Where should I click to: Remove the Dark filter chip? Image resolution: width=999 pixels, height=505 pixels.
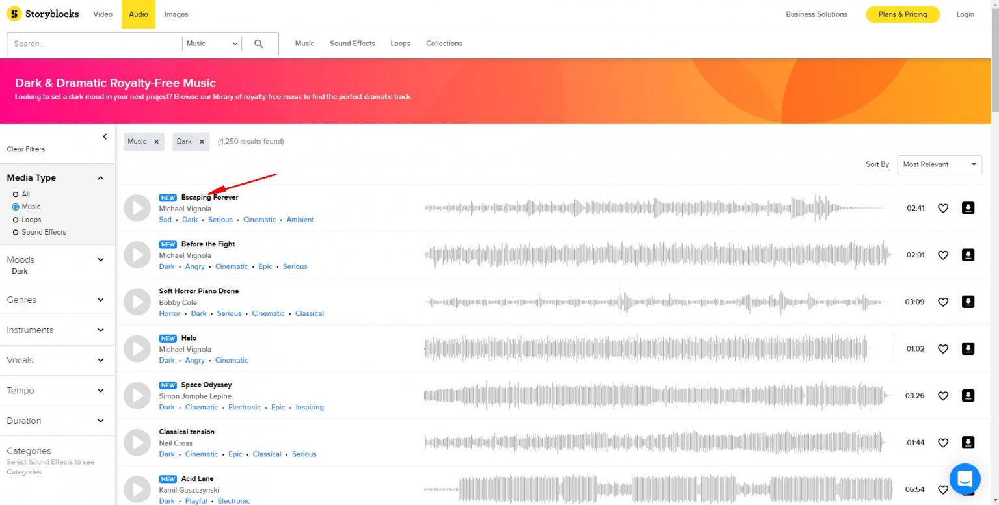[x=202, y=141]
